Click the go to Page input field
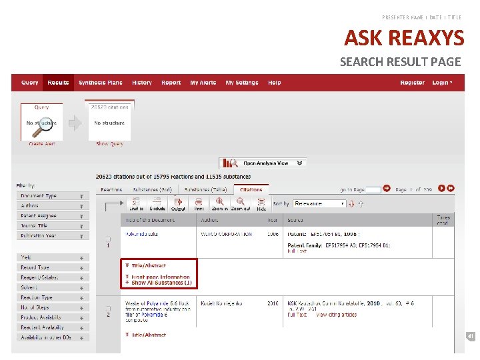 click(x=373, y=190)
